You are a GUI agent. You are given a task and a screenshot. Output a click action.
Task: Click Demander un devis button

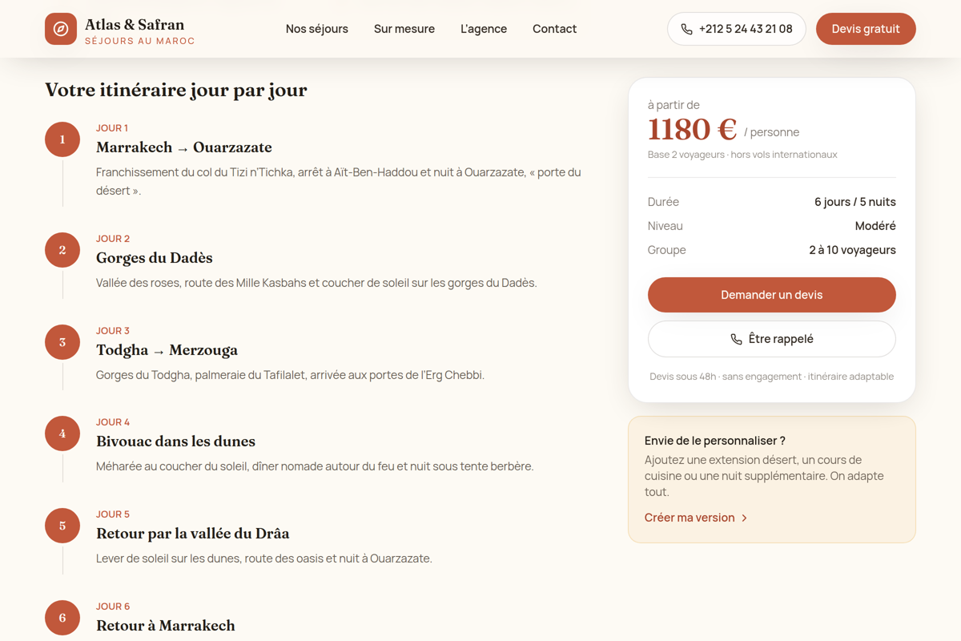(x=772, y=295)
